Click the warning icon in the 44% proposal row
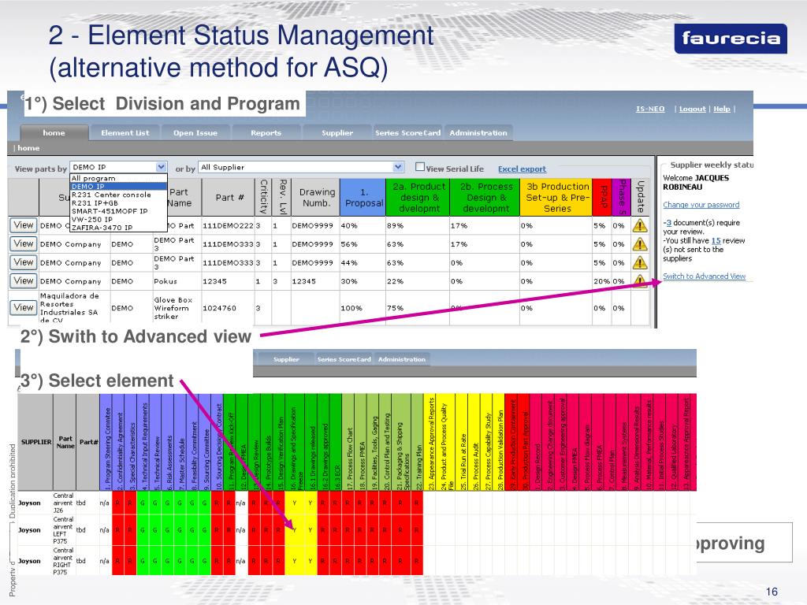 (640, 262)
